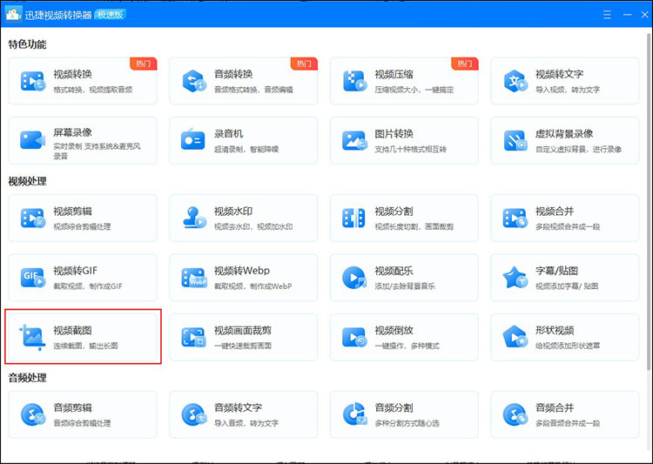Screen dimensions: 653x464
Task: Click the 添加/去除背景音乐 description
Action: (405, 286)
